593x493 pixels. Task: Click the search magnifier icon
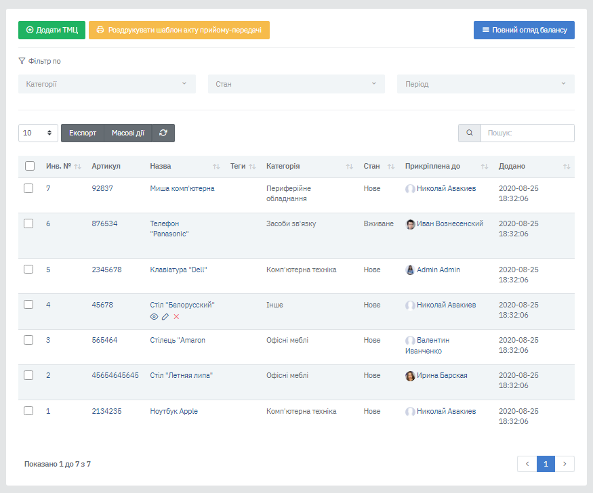pos(470,133)
